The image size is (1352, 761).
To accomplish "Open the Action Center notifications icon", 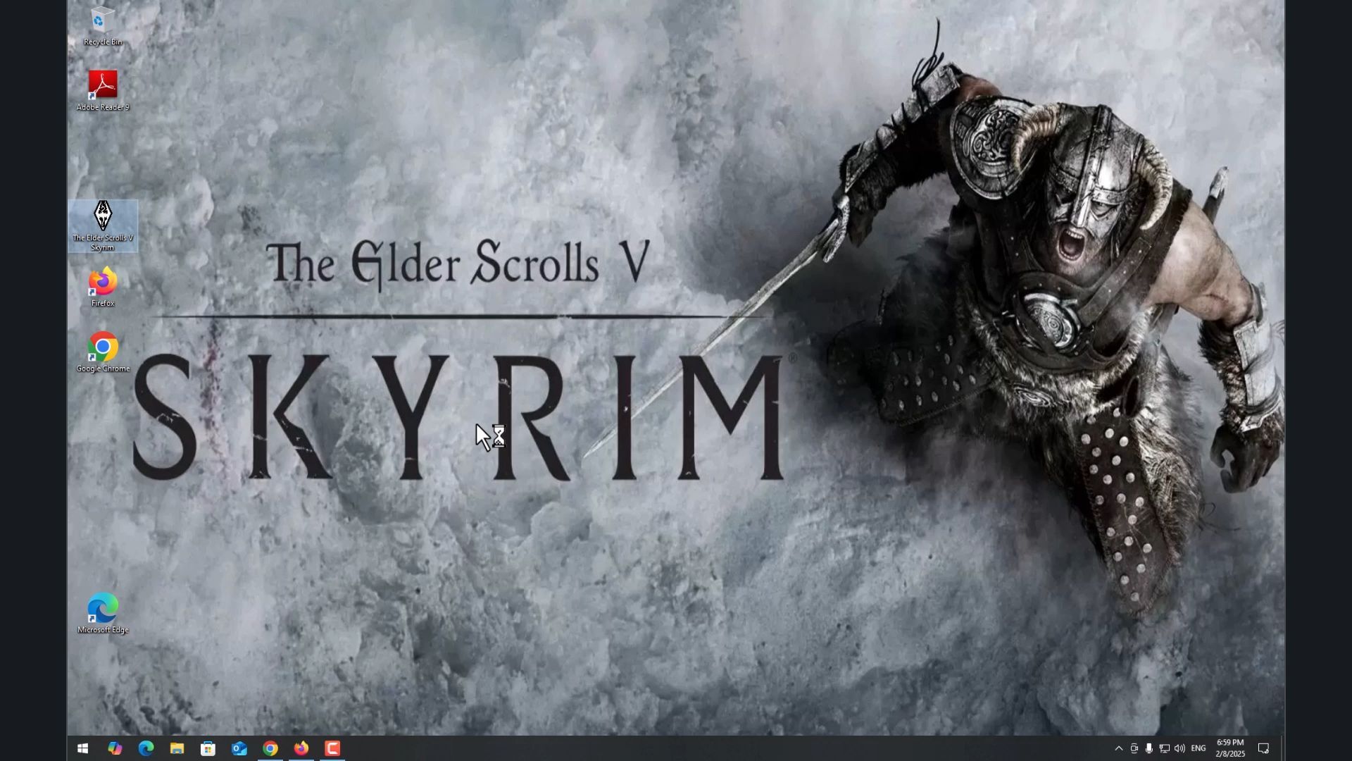I will click(1264, 748).
